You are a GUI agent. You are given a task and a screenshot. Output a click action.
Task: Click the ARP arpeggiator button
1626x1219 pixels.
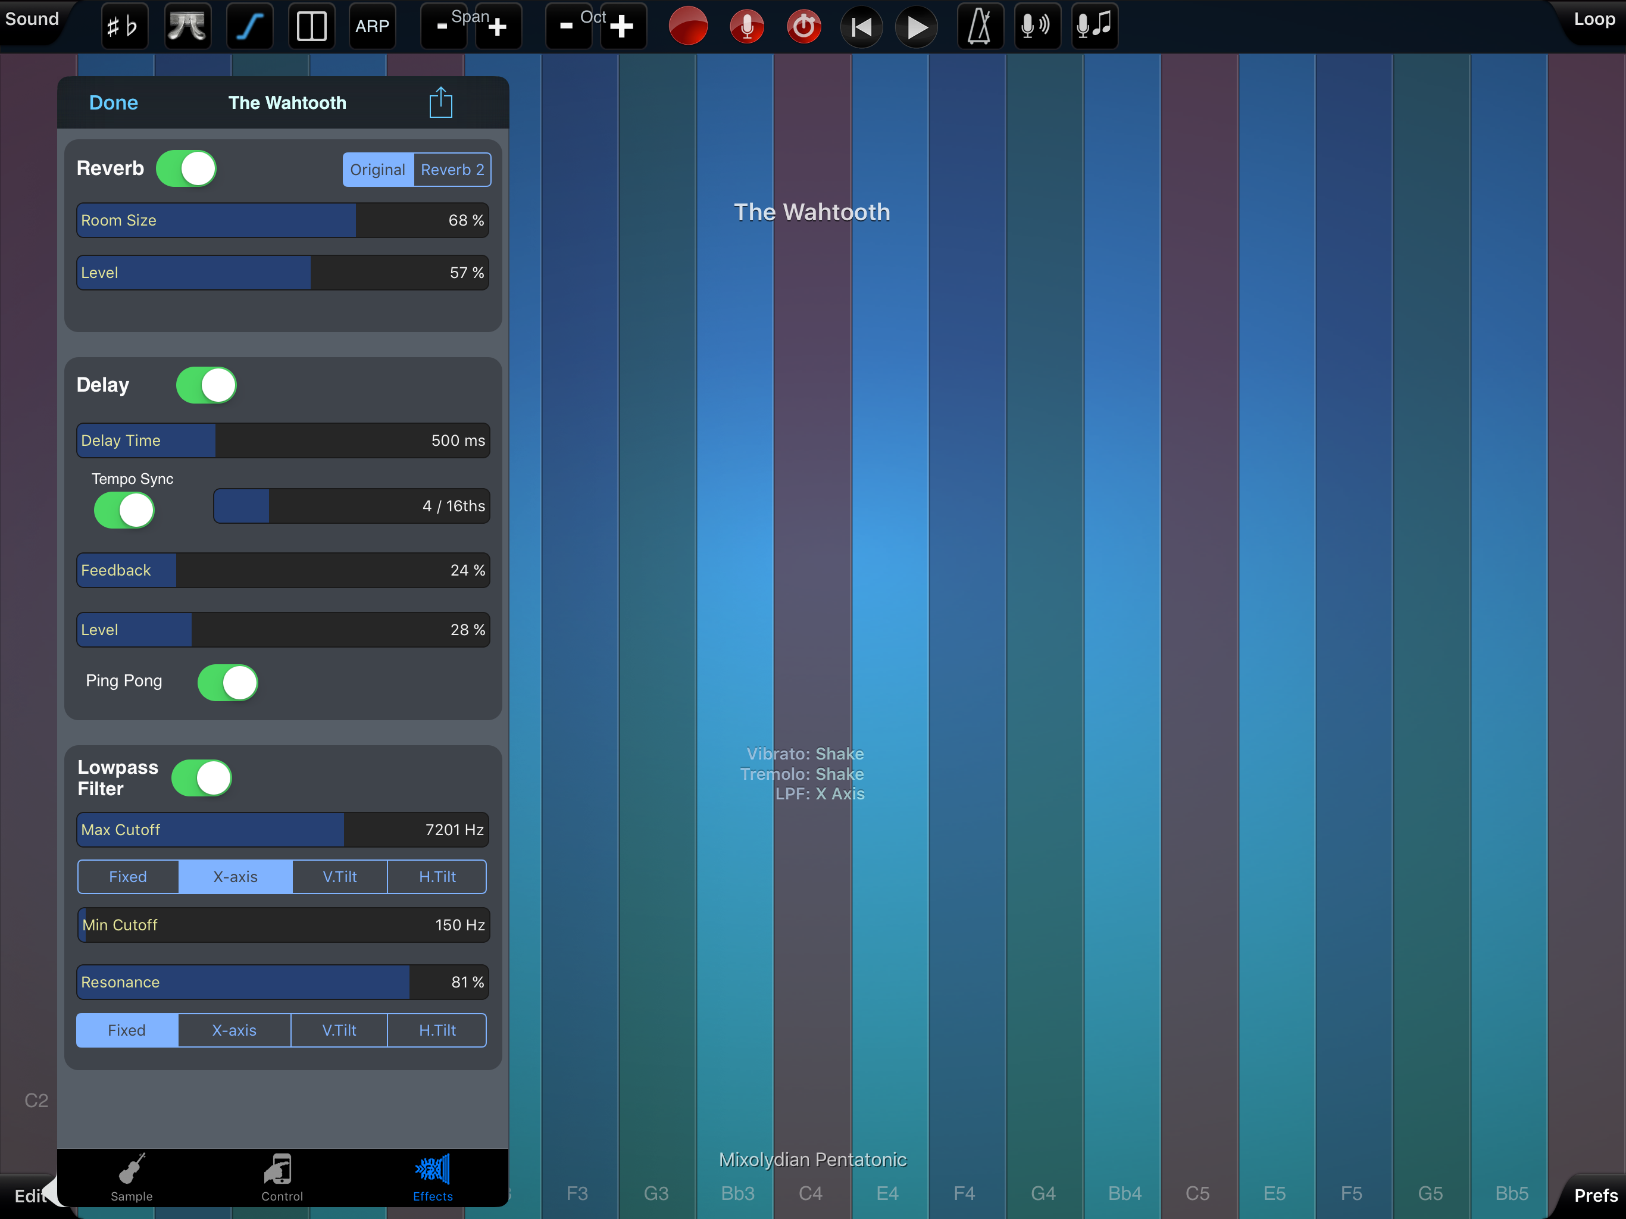coord(372,26)
